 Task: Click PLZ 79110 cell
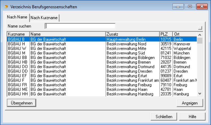pos(166,85)
